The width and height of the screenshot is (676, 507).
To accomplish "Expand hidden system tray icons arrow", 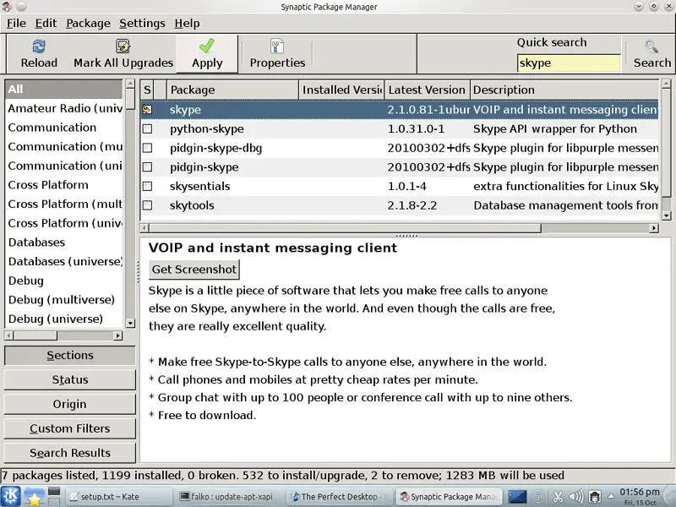I will (x=611, y=496).
